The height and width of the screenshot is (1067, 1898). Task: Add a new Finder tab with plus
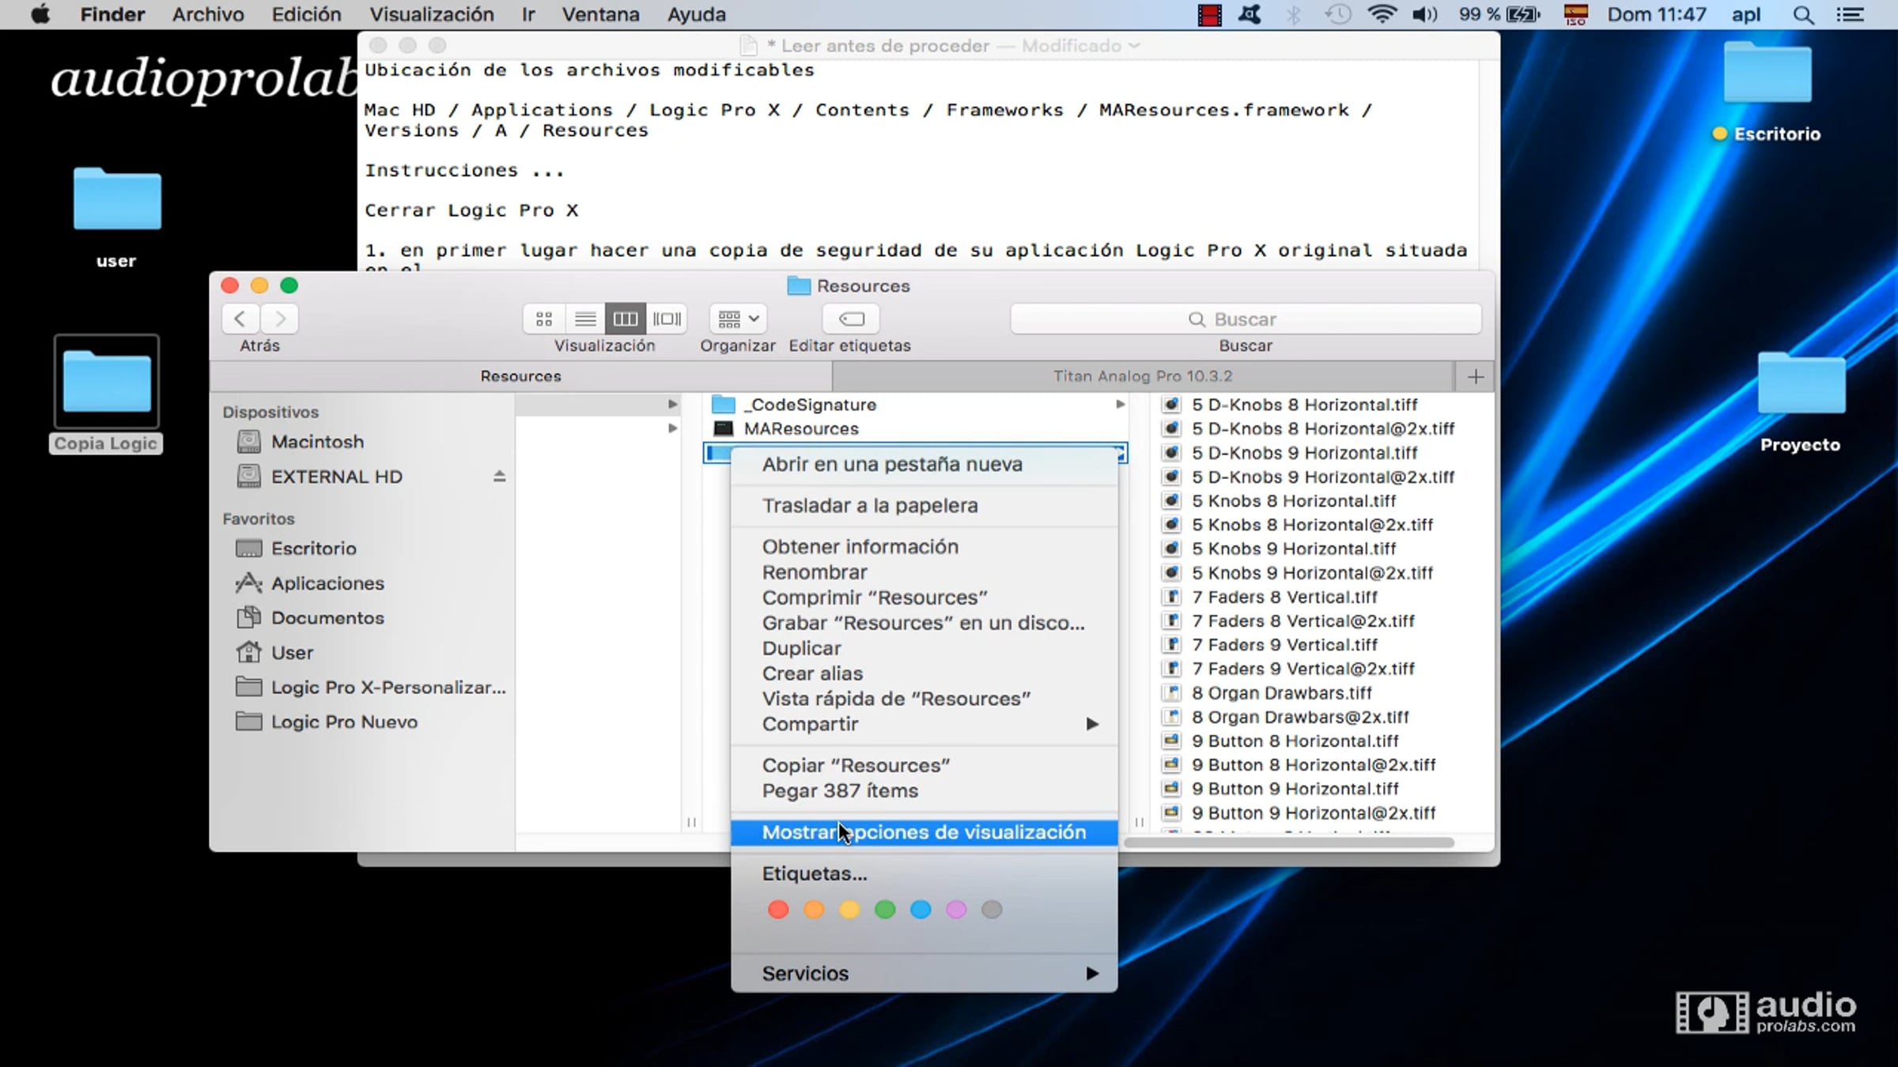1475,377
